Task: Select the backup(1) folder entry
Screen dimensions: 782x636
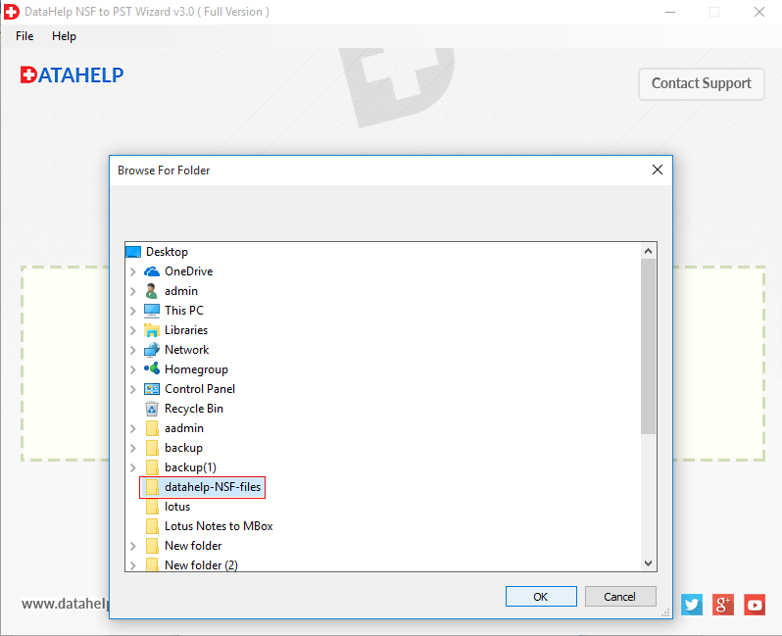Action: 190,467
